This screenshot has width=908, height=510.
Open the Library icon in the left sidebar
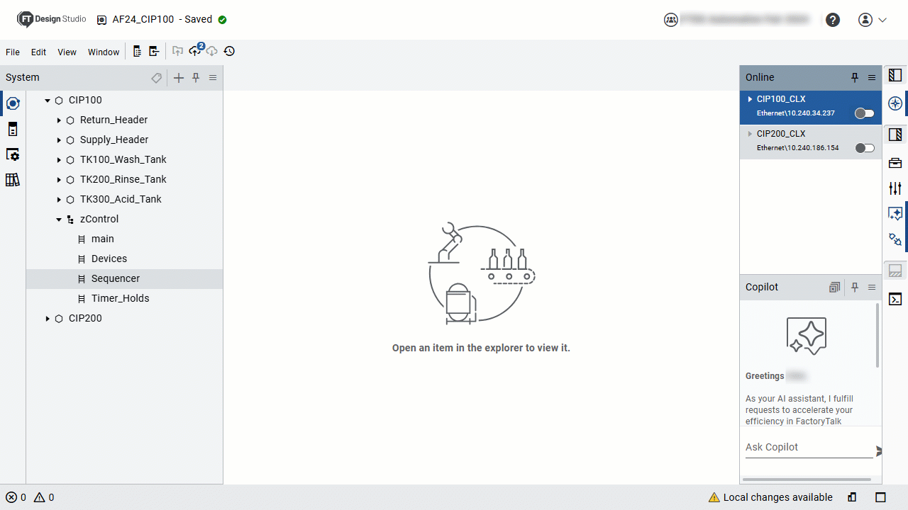13,180
